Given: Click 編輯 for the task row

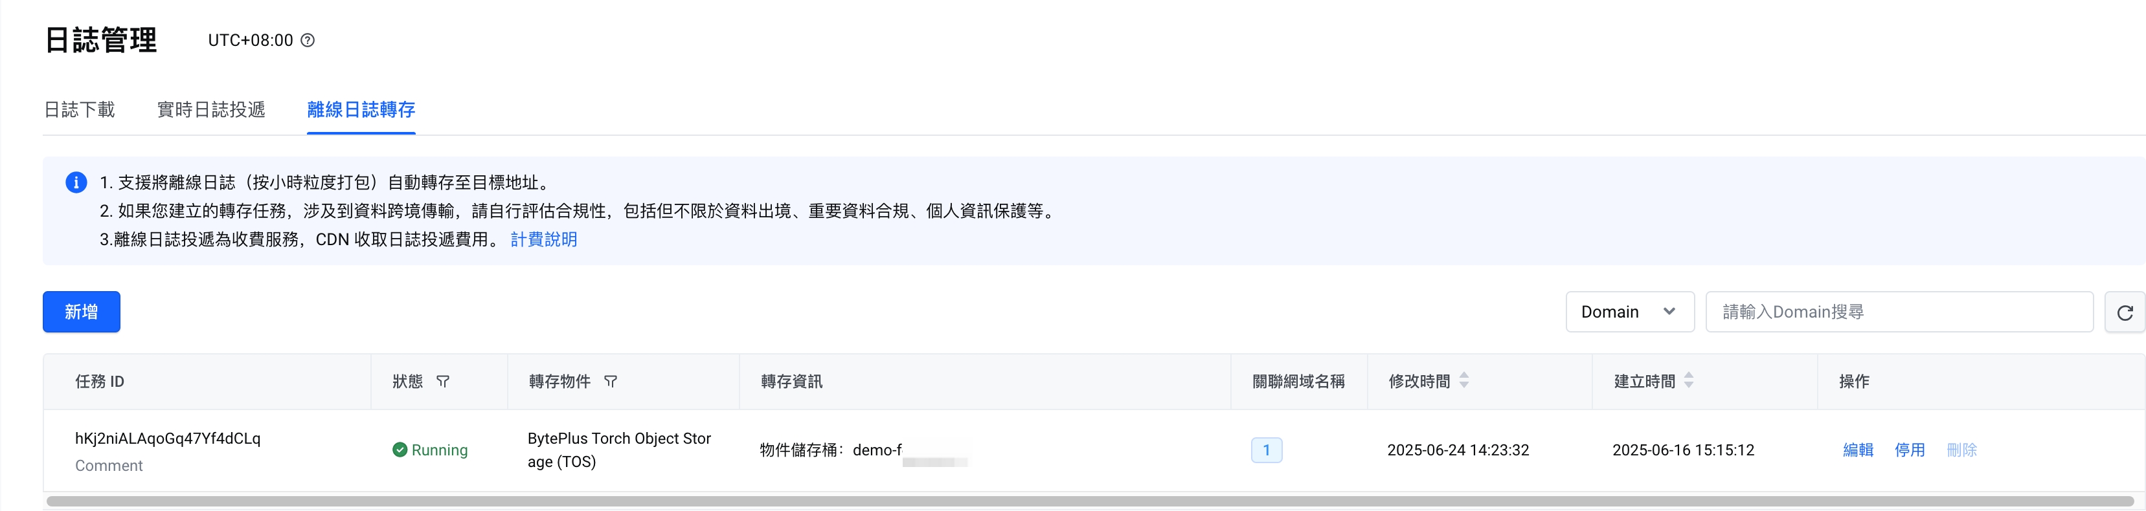Looking at the screenshot, I should point(1858,450).
